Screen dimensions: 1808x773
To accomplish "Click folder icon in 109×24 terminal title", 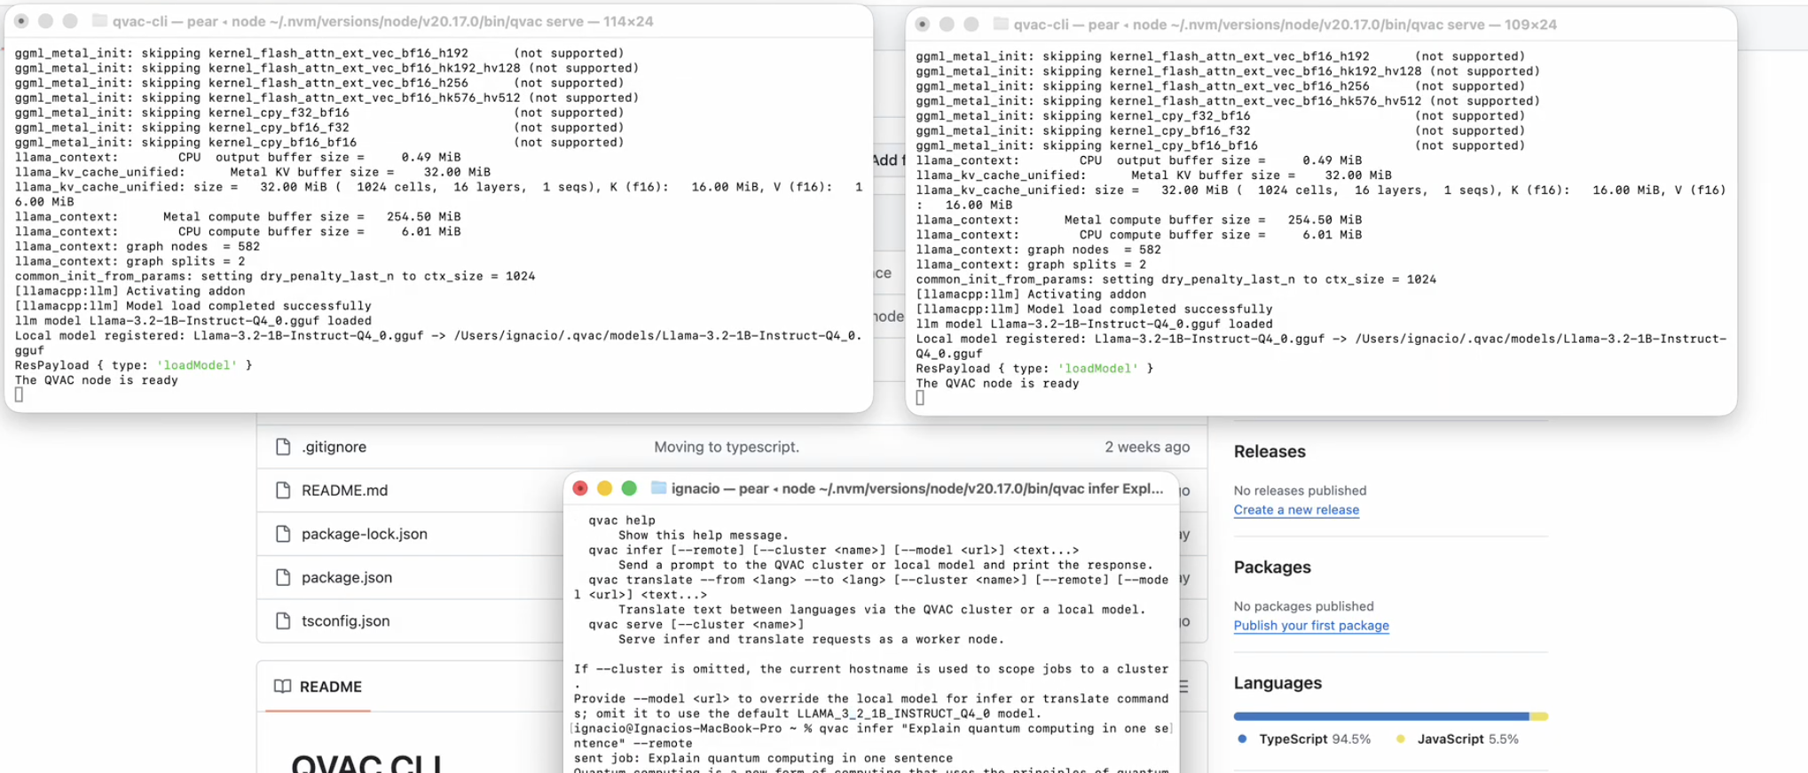I will point(1001,25).
